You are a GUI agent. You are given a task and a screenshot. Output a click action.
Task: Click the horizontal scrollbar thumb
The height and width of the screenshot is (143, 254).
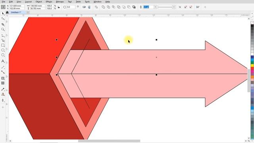coord(109,141)
